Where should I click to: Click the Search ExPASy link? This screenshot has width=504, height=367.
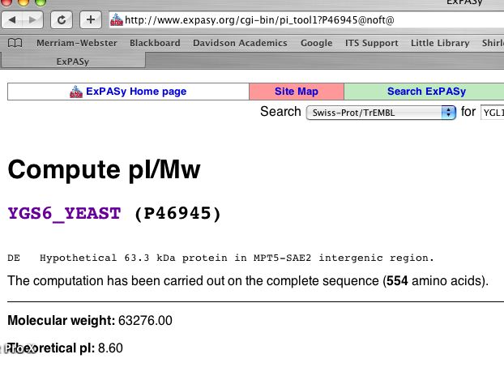coord(426,92)
